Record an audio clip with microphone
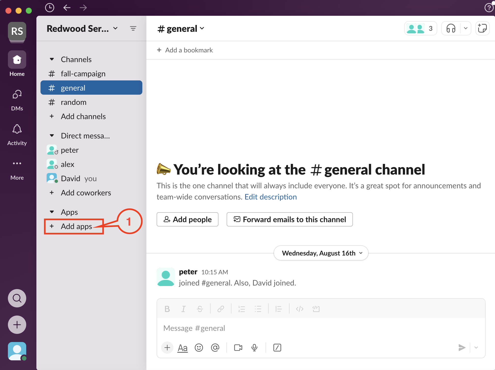This screenshot has width=495, height=370. (x=254, y=348)
